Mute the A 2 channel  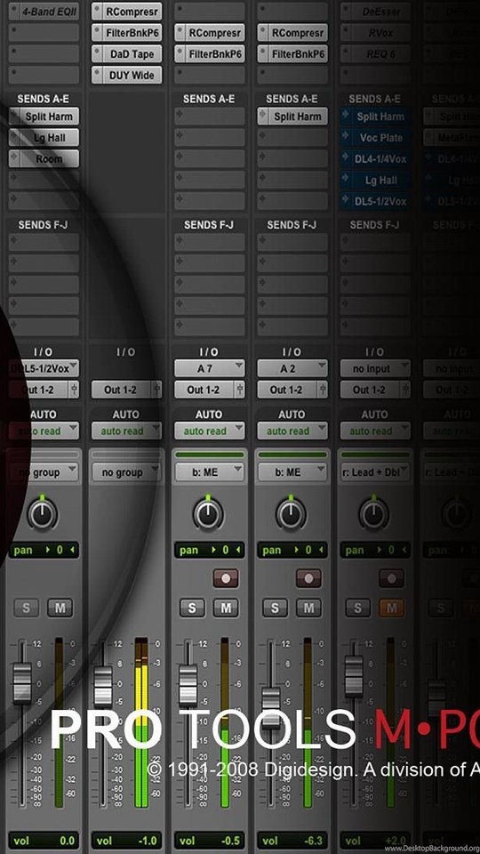tap(308, 608)
